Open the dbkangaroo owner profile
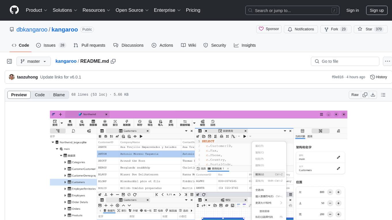This screenshot has height=220, width=392. click(x=32, y=29)
